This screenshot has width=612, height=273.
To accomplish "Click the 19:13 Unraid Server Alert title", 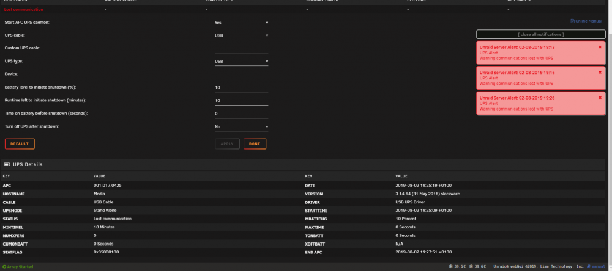I will pyautogui.click(x=517, y=47).
